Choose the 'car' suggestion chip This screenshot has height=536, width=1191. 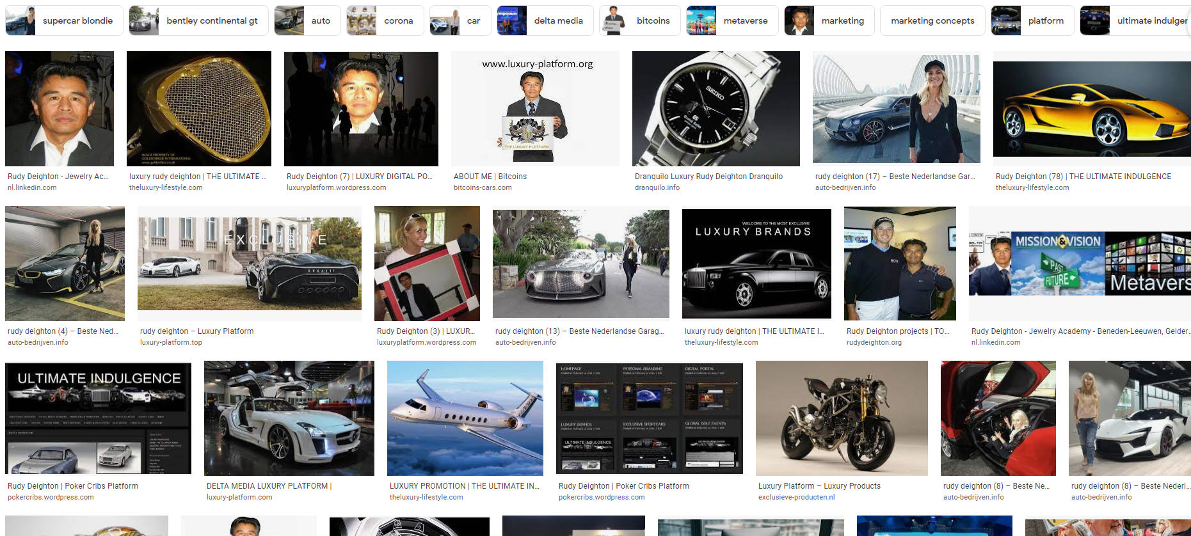pos(460,20)
